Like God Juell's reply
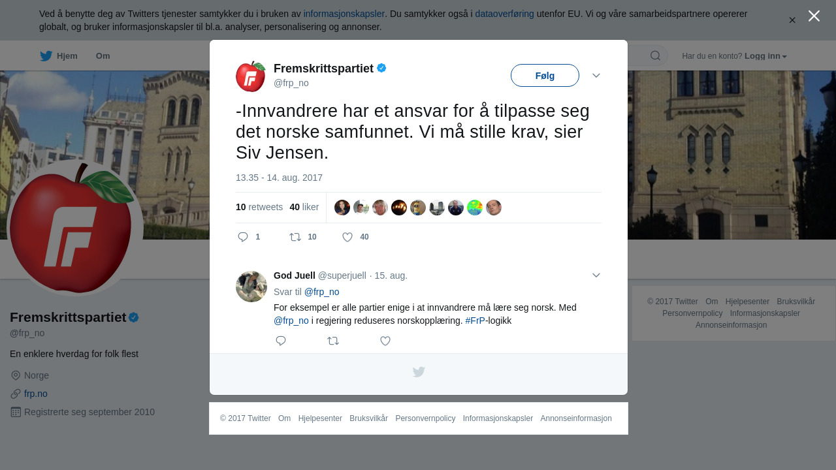Screen dimensions: 836x470 (x=385, y=341)
